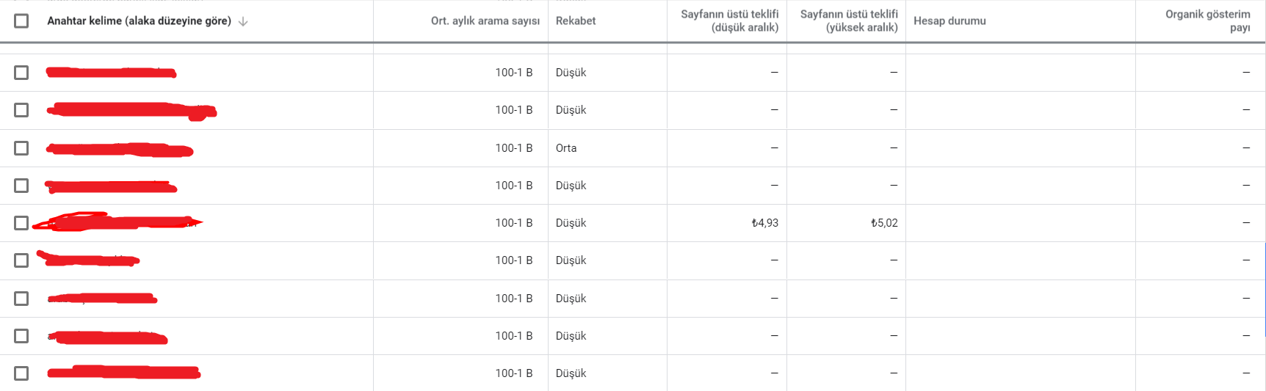Sort by Ort. aylık arama sayısı column

coord(485,21)
